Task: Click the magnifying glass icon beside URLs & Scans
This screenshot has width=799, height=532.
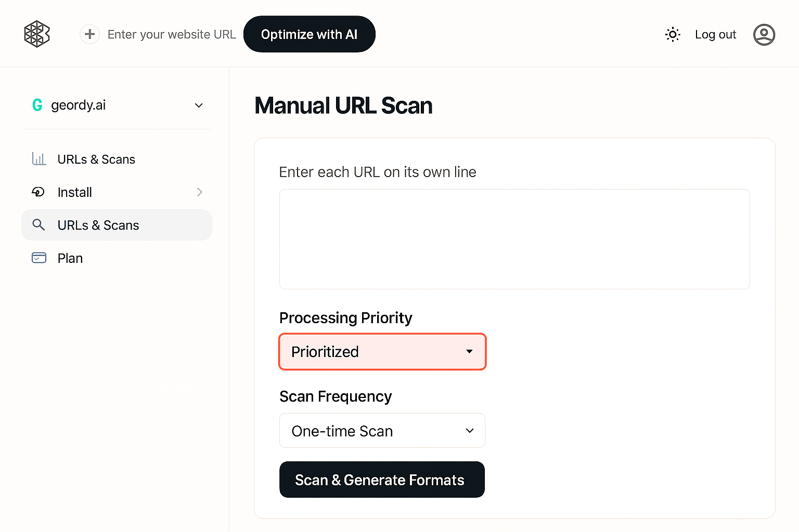Action: 38,225
